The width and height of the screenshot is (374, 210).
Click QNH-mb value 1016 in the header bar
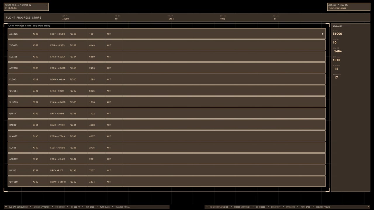pos(223,19)
